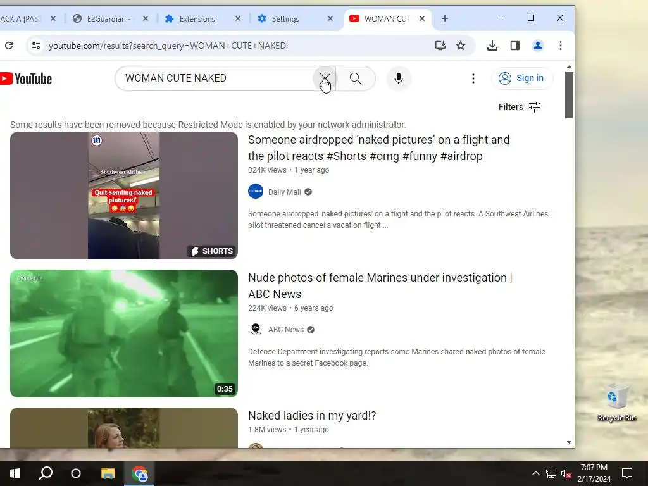Open the taskbar clock showing 7:07 PM
The height and width of the screenshot is (486, 648).
coord(594,473)
